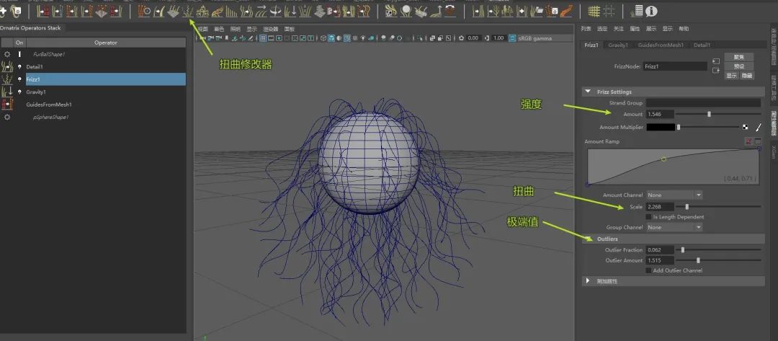Click the Frizz modifier icon in the shelf
Screen dimensions: 778x341
(188, 12)
